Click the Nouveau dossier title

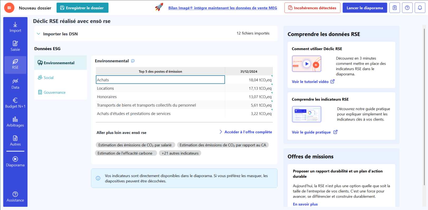[x=35, y=8]
